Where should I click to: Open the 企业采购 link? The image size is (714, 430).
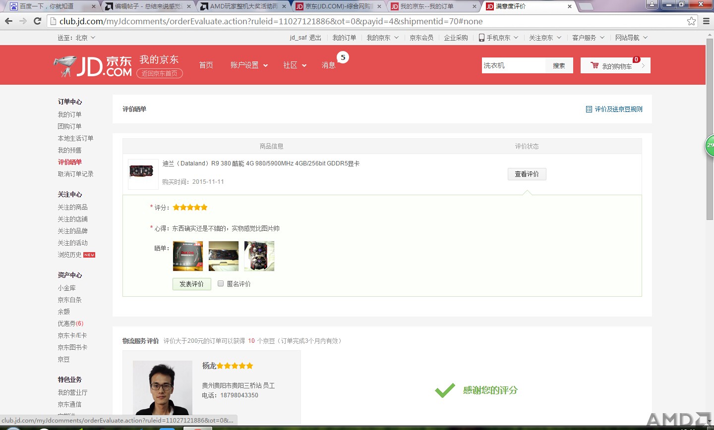[456, 38]
